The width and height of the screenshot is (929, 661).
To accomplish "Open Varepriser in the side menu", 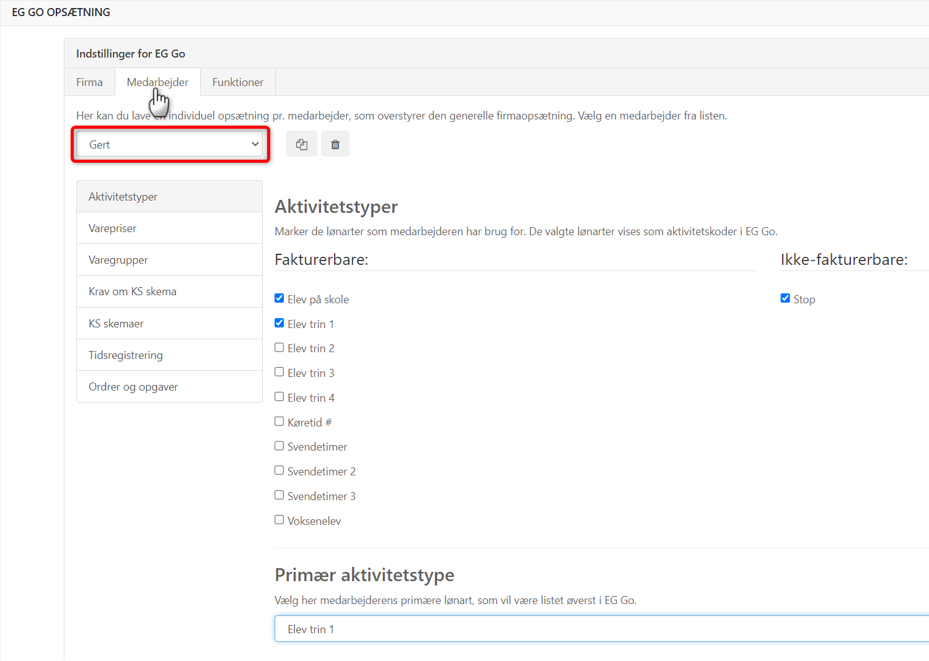I will tap(169, 228).
